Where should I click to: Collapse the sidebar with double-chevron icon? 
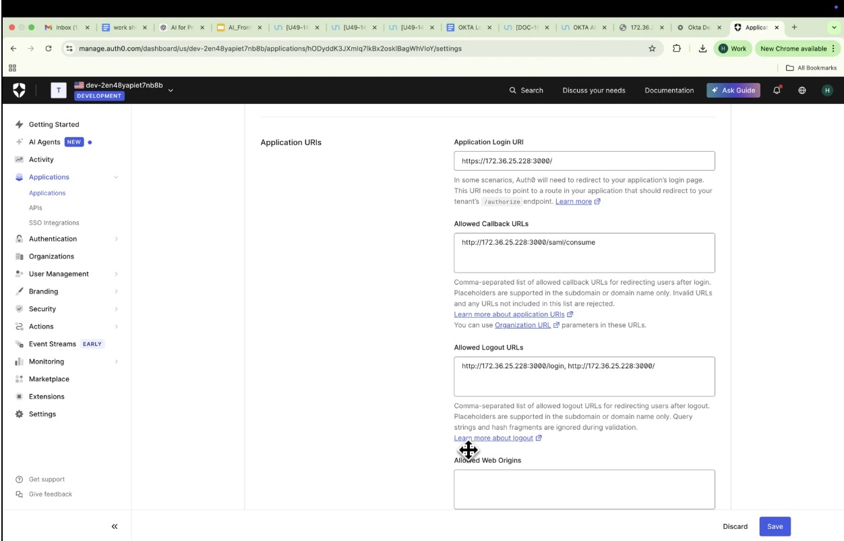(115, 527)
